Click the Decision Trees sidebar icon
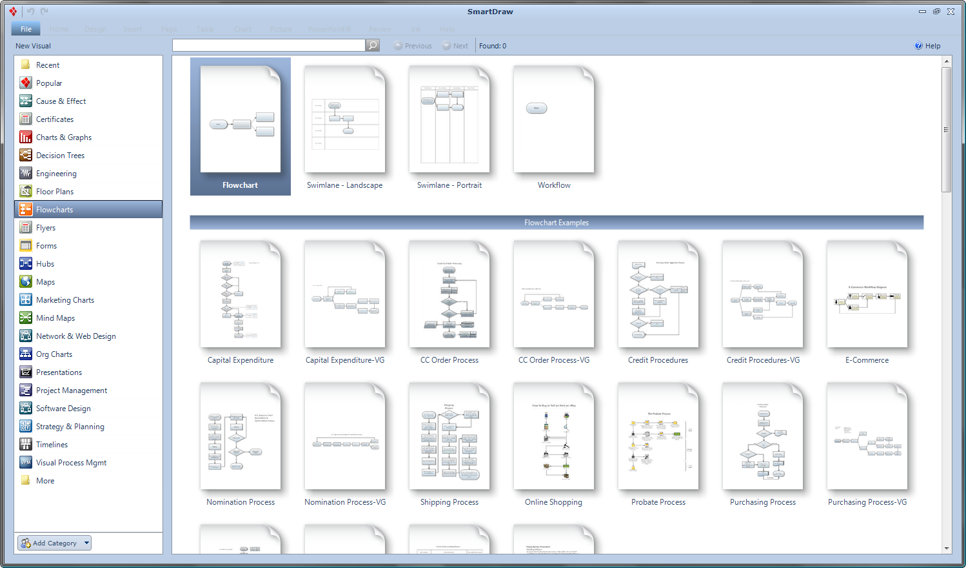This screenshot has width=966, height=568. 25,155
